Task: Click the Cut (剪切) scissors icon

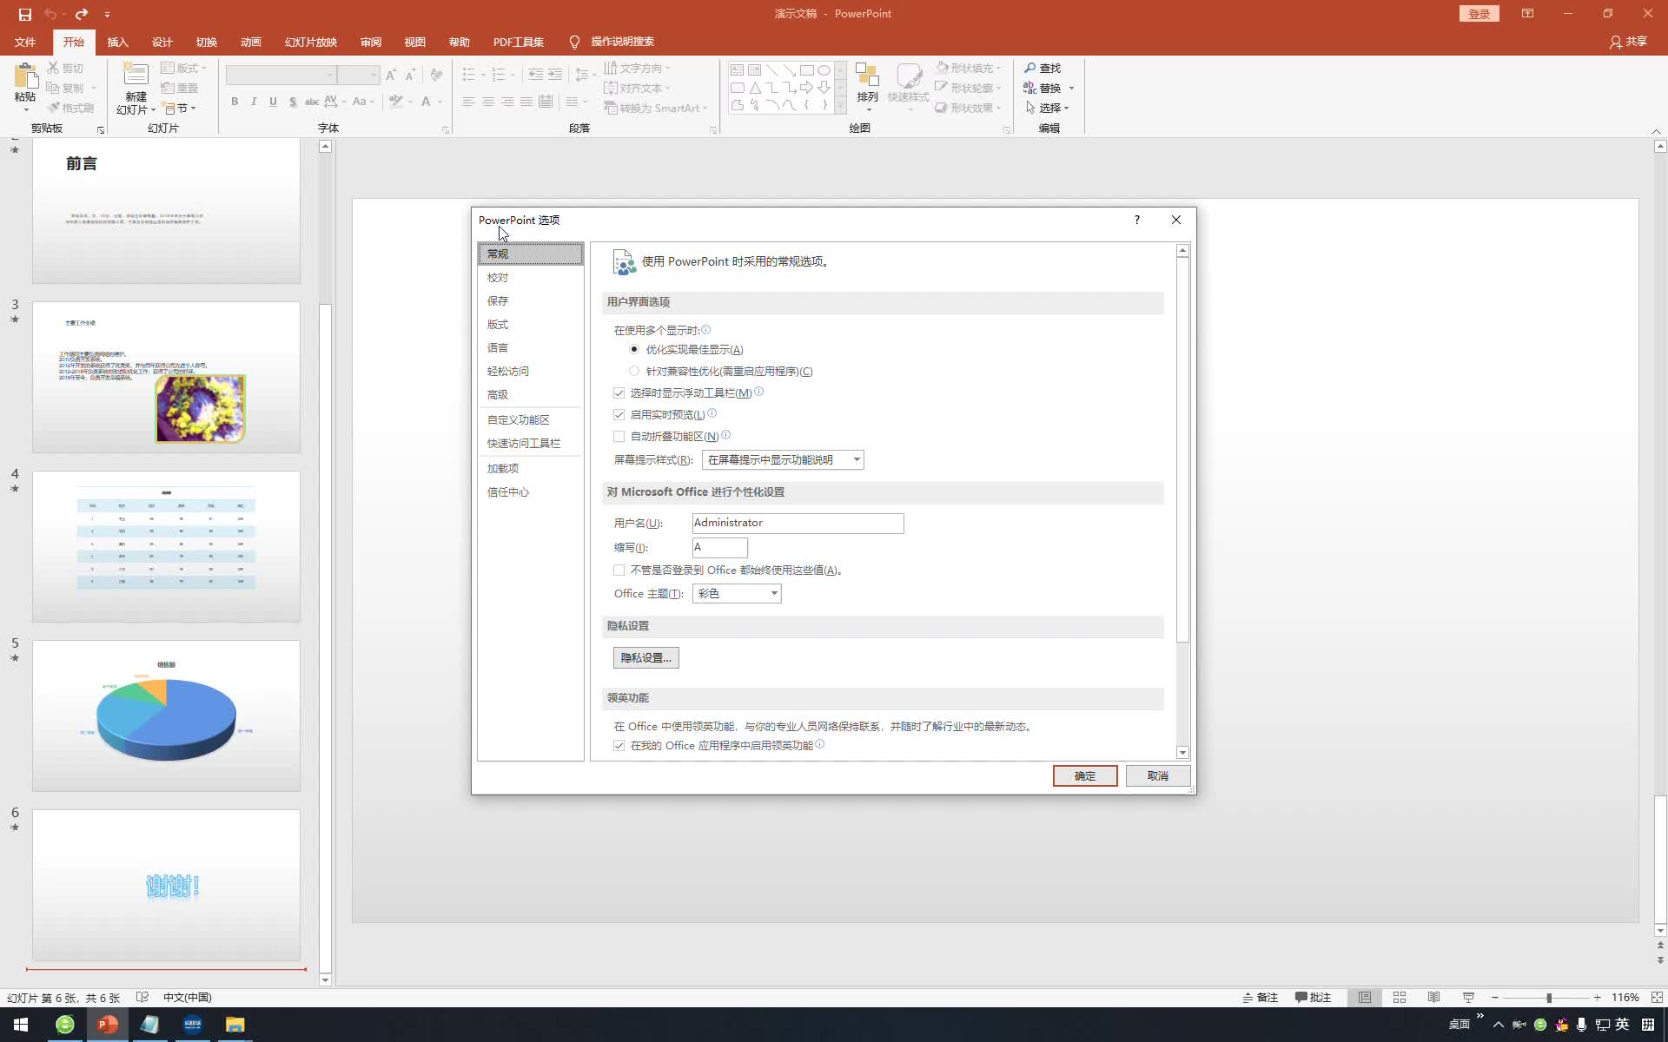Action: [53, 68]
